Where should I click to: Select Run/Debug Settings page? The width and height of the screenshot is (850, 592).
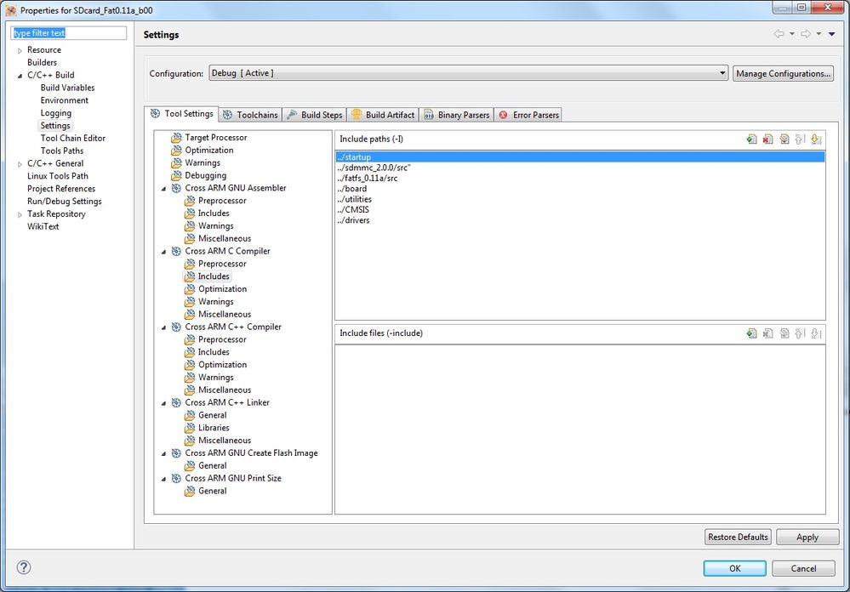[x=65, y=201]
